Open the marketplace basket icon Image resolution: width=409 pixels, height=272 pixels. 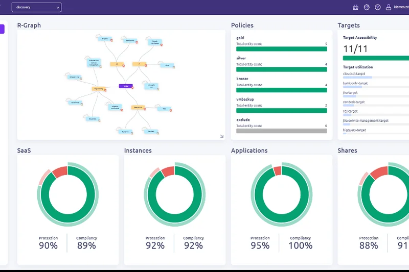point(355,7)
